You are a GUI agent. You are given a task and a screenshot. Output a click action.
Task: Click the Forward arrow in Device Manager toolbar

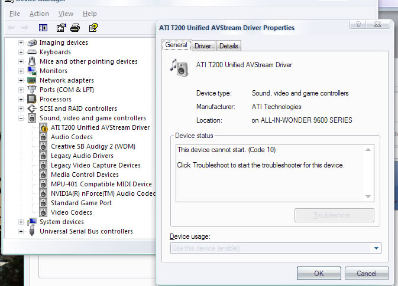(x=25, y=28)
